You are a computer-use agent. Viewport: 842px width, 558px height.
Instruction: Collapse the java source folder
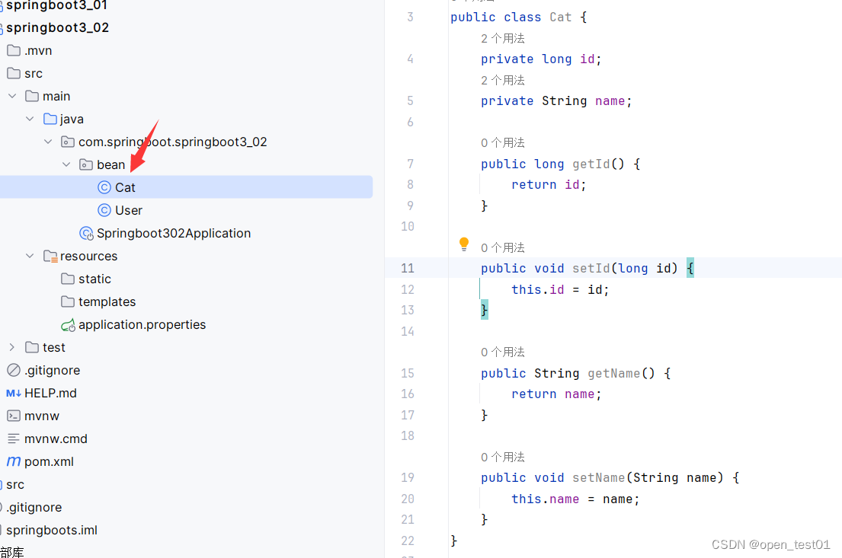click(x=30, y=119)
